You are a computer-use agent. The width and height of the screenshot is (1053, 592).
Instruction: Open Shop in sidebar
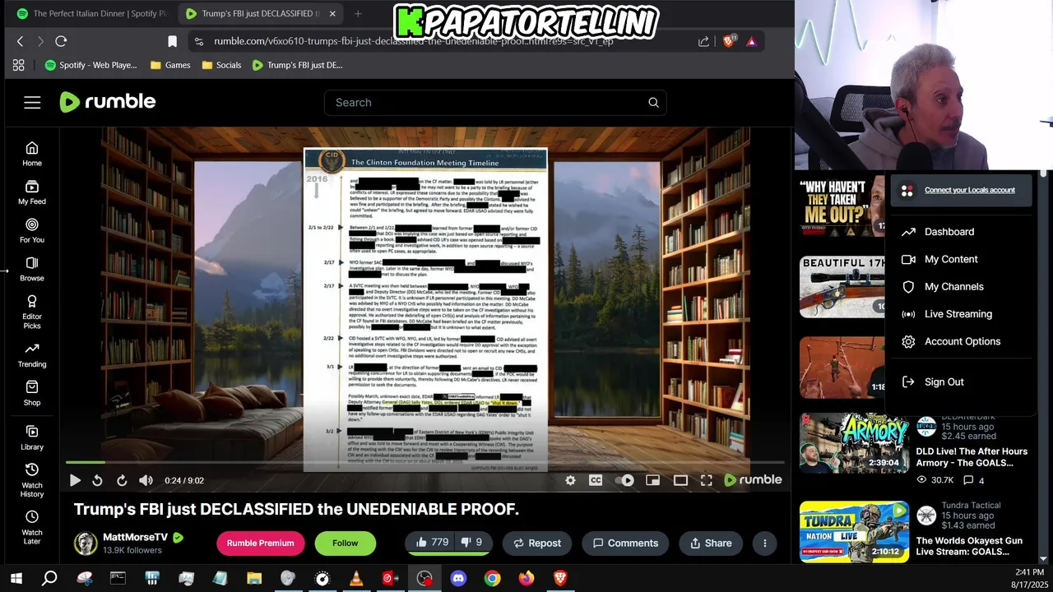tap(32, 393)
